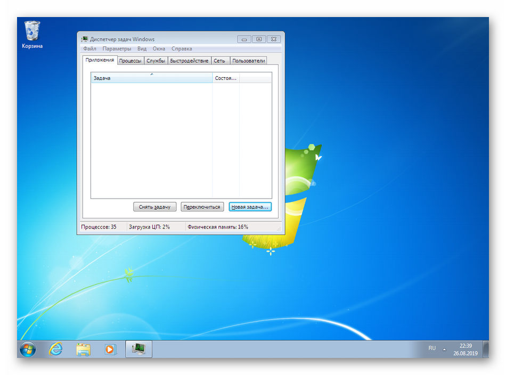Switch to the Пользователи tab
The height and width of the screenshot is (375, 506).
point(249,61)
